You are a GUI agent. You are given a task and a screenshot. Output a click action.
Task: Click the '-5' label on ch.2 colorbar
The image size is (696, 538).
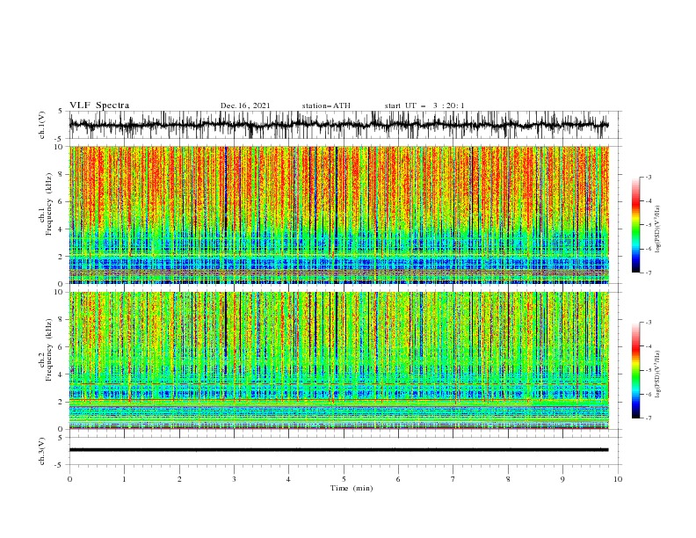coord(648,370)
